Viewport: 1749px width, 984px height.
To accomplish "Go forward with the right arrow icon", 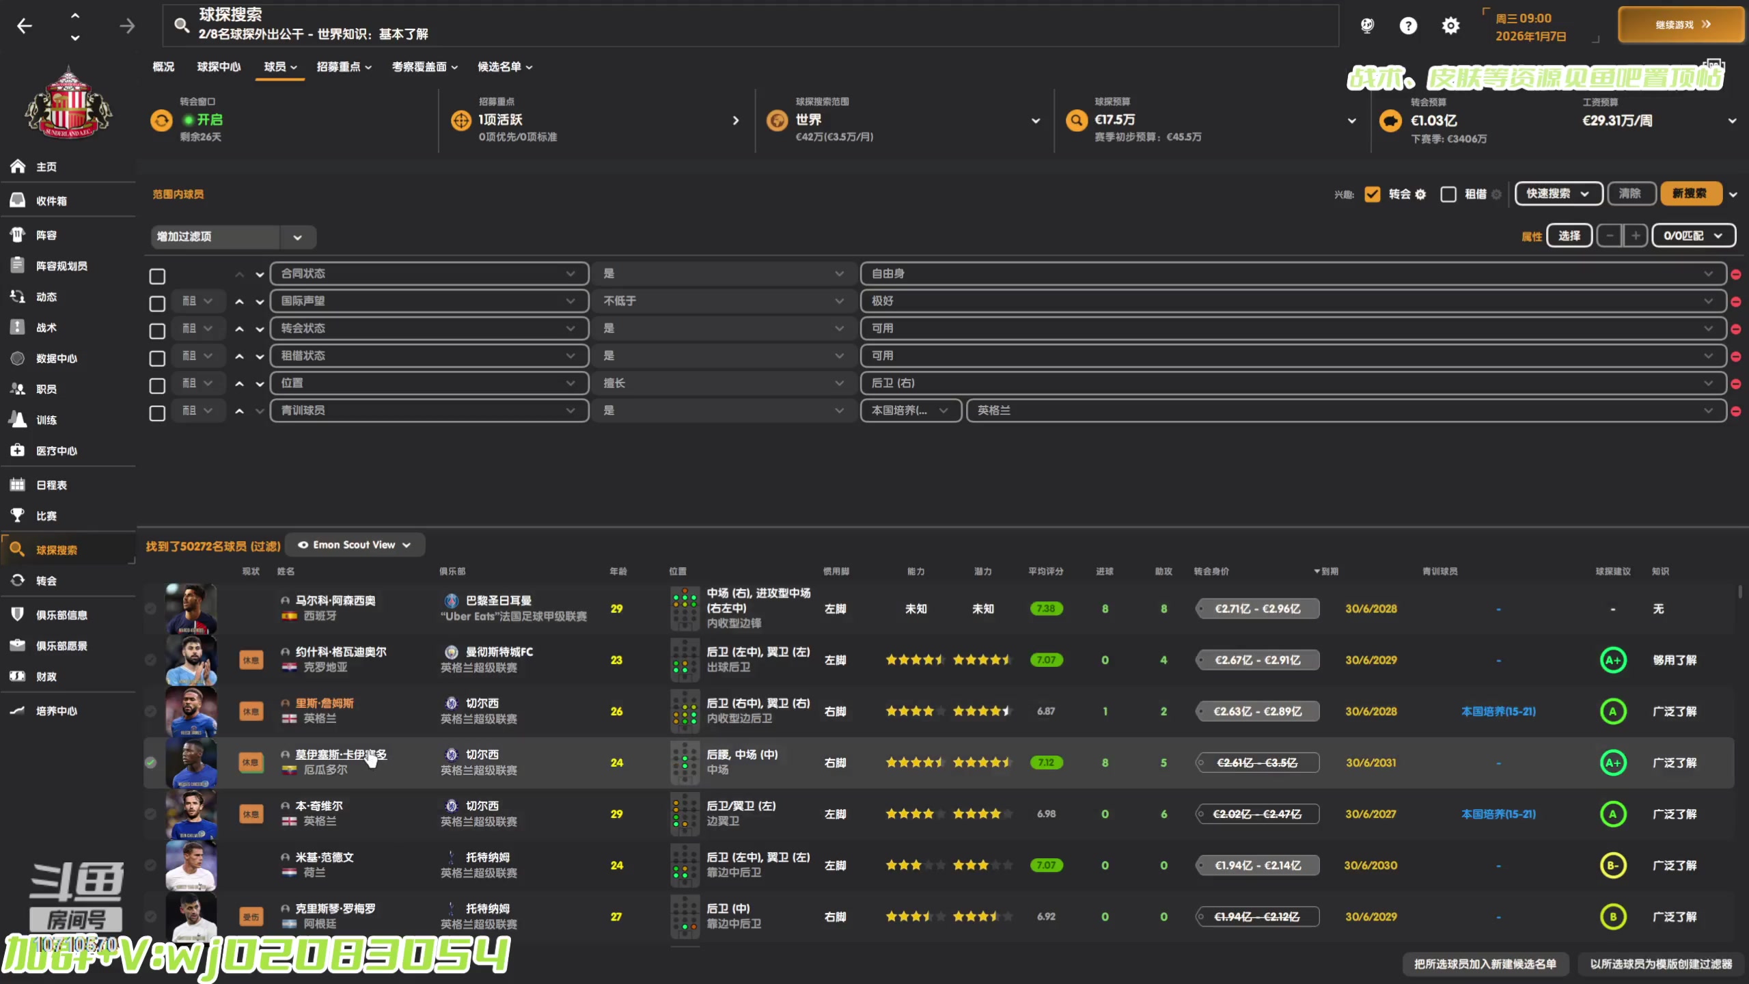I will coord(127,26).
